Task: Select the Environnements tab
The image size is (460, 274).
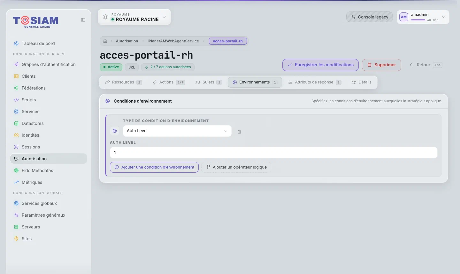Action: pyautogui.click(x=255, y=82)
